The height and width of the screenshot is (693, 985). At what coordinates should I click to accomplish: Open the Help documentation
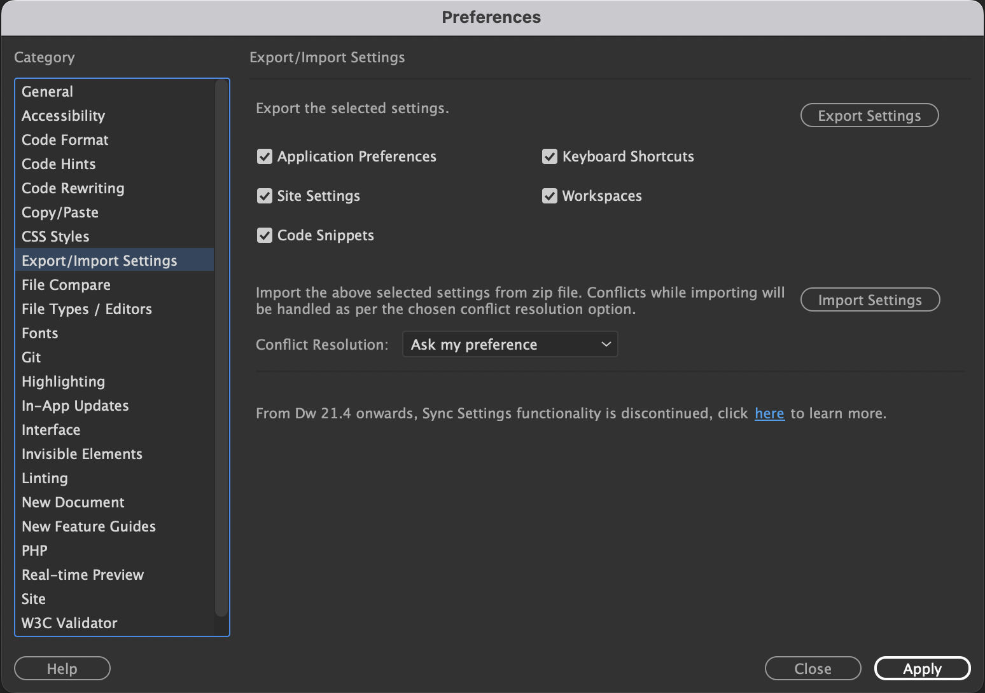tap(62, 668)
